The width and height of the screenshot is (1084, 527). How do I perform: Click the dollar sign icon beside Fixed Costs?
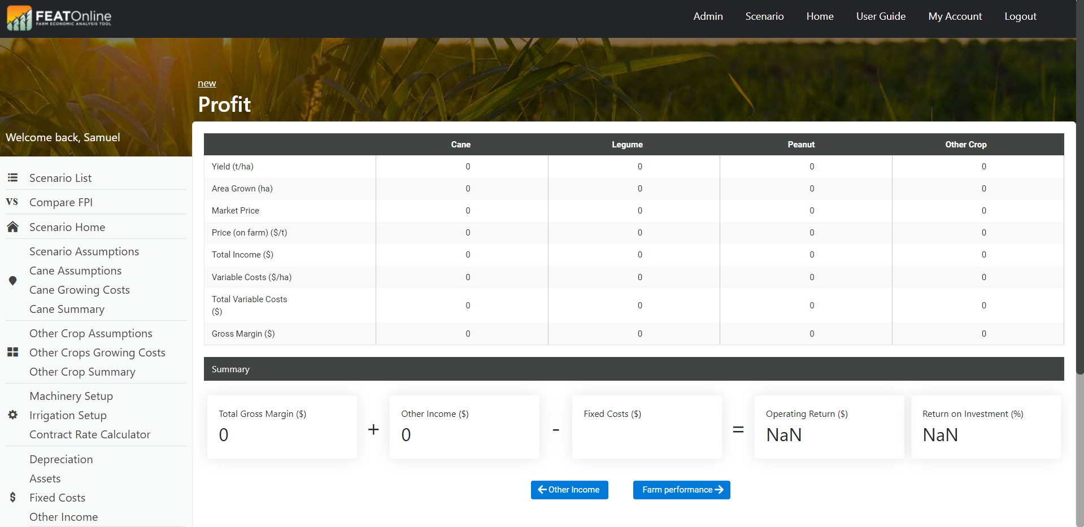click(x=12, y=498)
